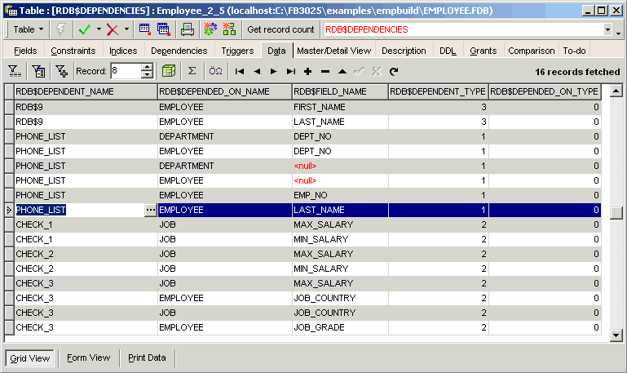Click the Sigma summary footer icon
Viewport: 627px width, 373px height.
[x=192, y=71]
